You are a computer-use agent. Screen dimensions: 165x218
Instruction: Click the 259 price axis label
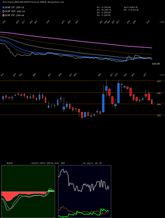(159, 81)
